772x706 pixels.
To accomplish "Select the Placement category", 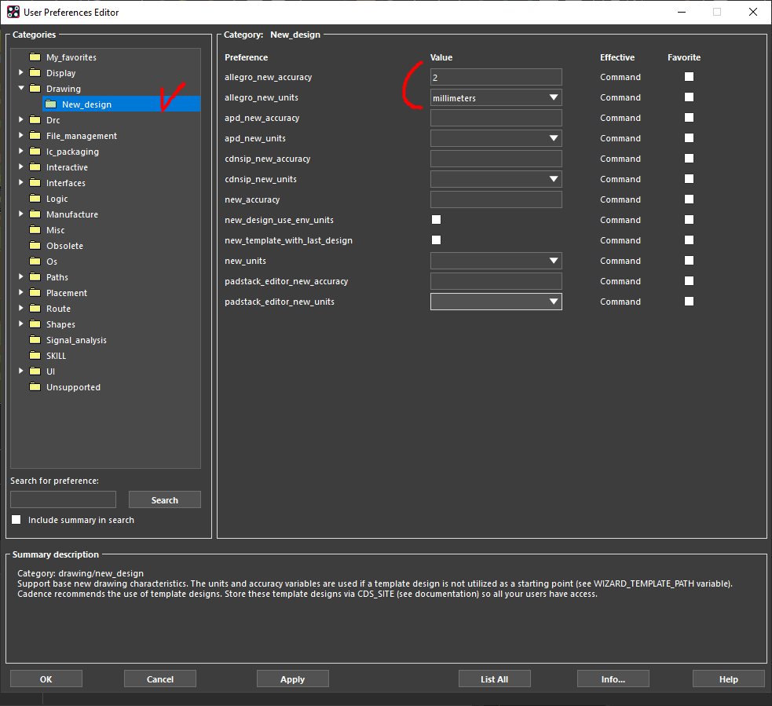I will tap(67, 293).
